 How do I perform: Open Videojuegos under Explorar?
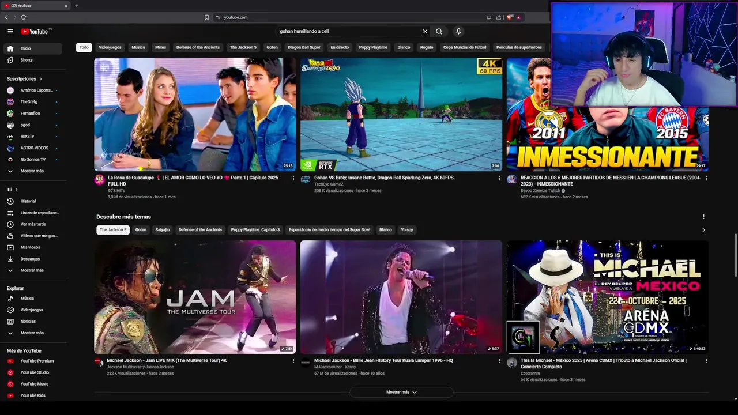(32, 310)
